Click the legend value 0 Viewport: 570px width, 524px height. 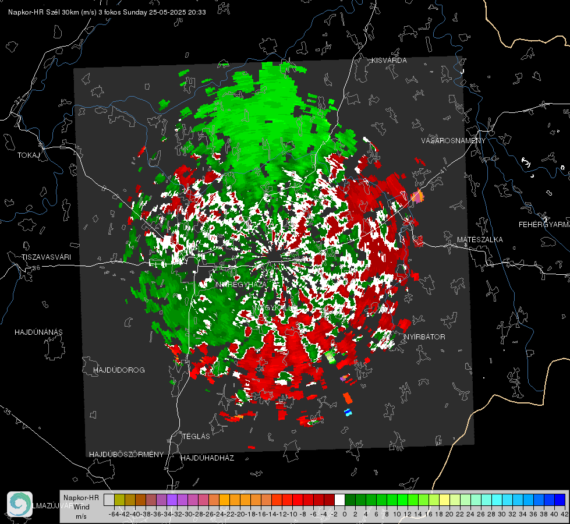click(345, 514)
